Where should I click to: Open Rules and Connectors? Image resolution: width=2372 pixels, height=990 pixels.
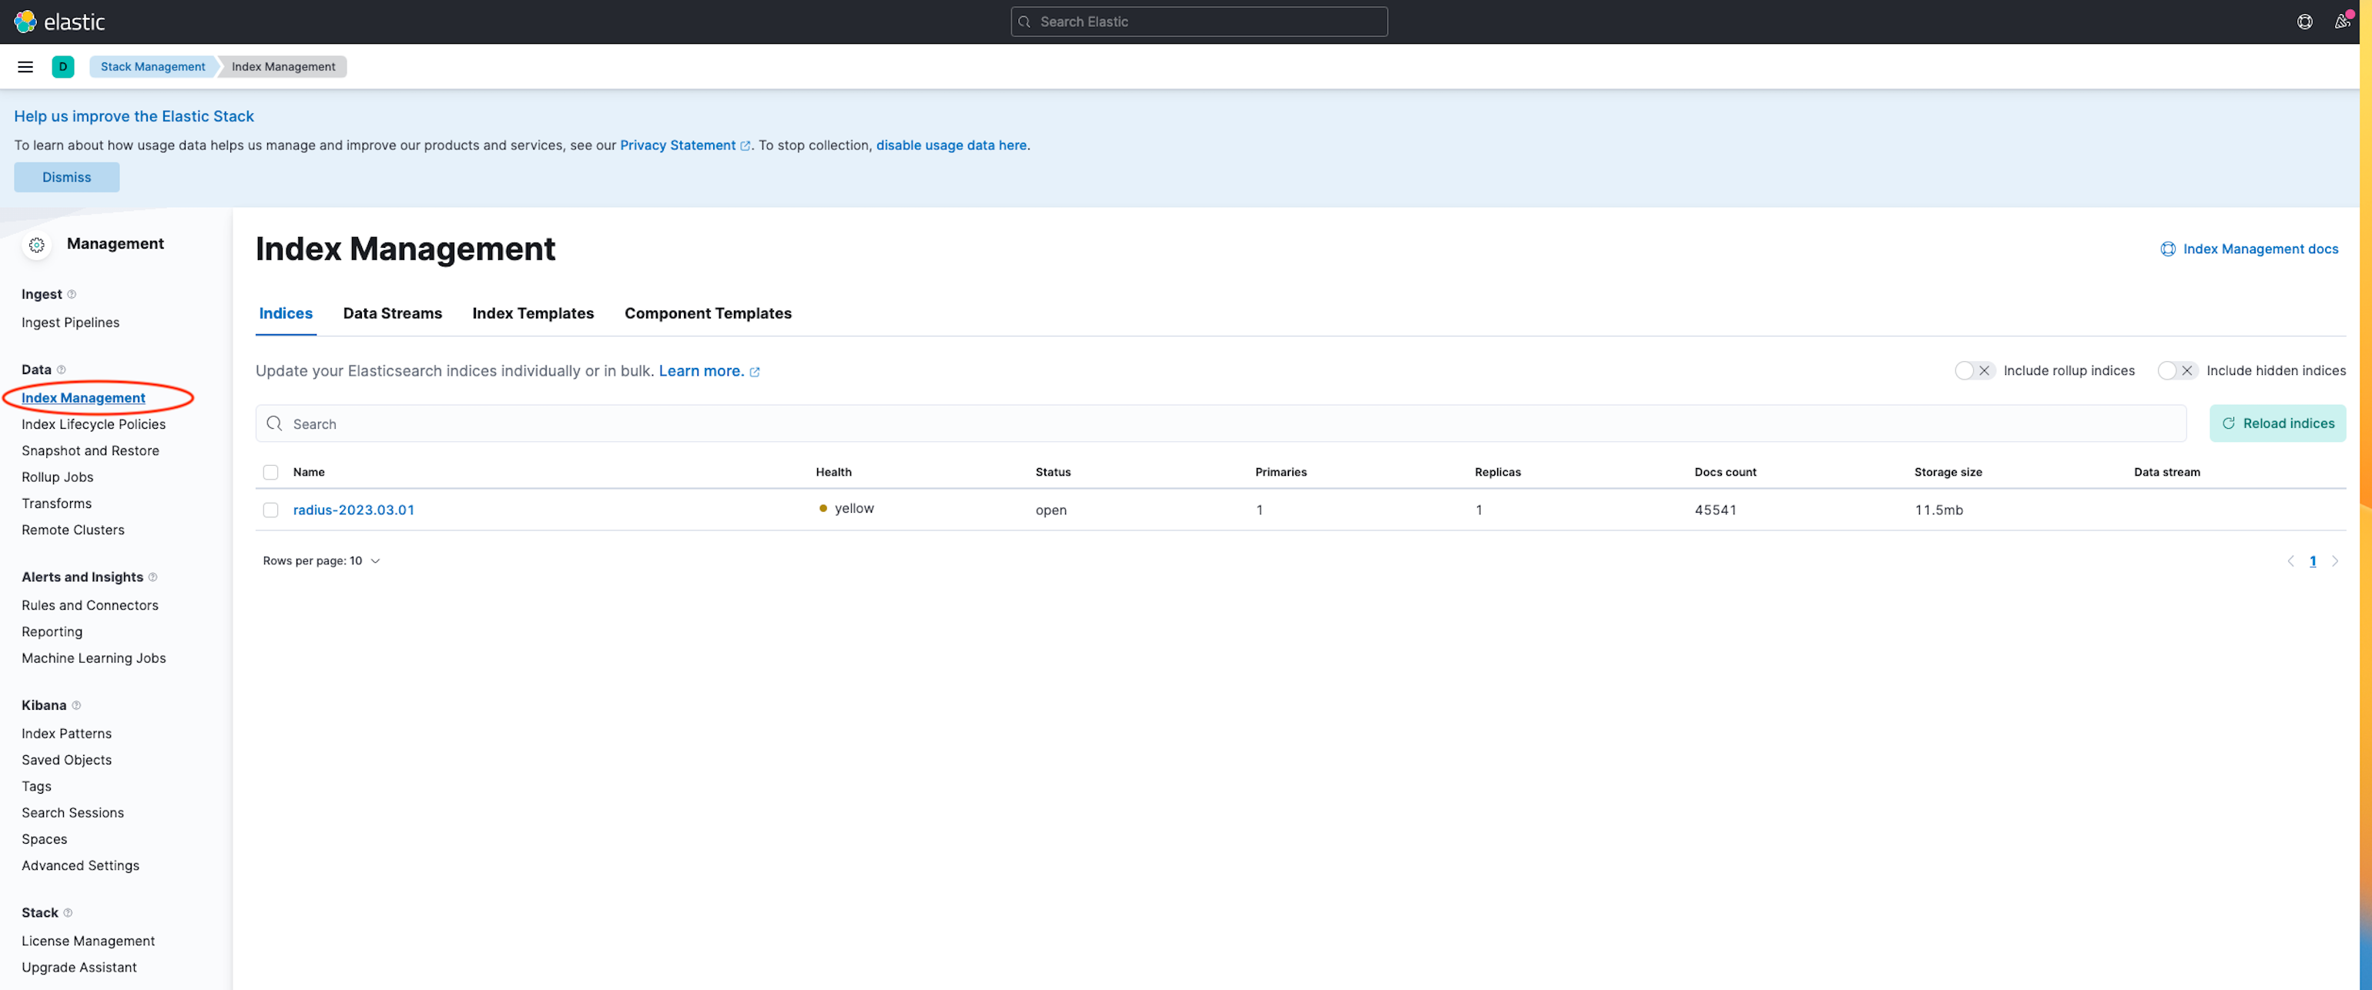click(90, 605)
